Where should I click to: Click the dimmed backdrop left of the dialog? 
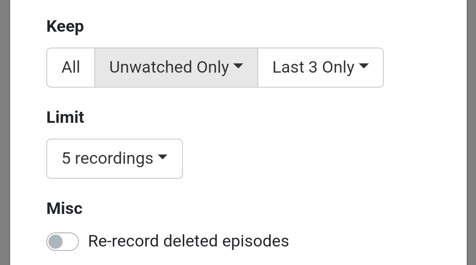tap(4, 132)
